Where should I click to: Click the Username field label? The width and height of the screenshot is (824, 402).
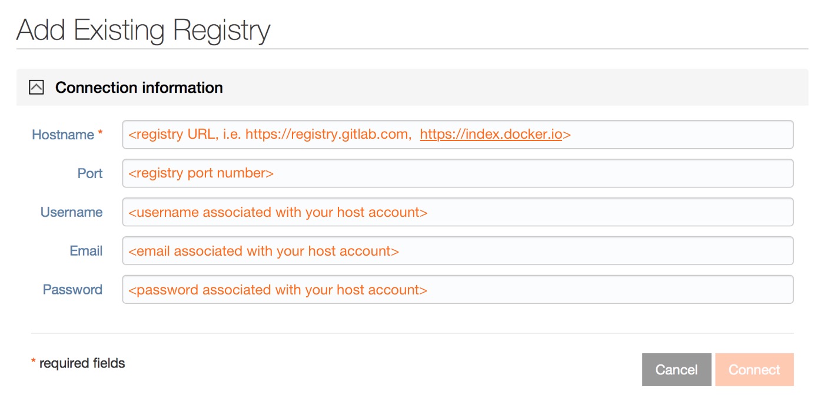coord(72,212)
